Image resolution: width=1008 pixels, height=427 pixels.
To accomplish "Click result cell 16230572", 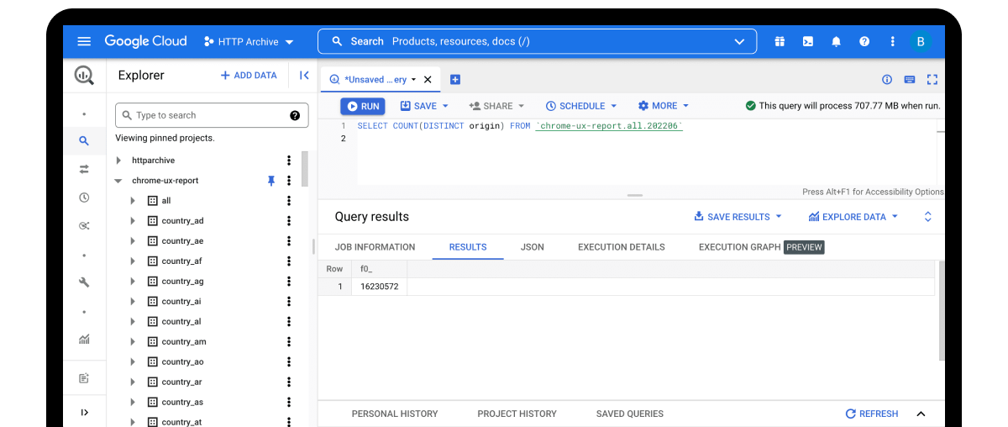I will click(379, 287).
